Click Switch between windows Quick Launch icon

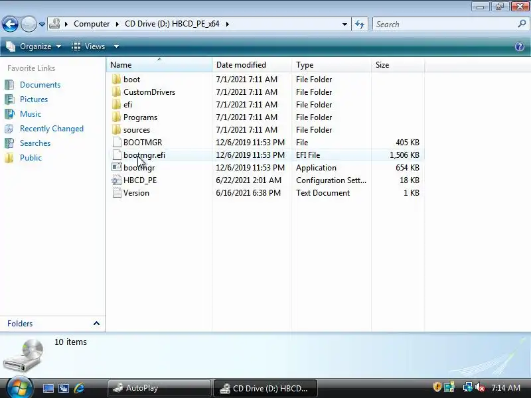click(64, 388)
